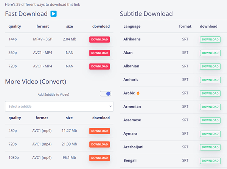Click the size header in Fast Download table
The width and height of the screenshot is (227, 169).
click(70, 26)
